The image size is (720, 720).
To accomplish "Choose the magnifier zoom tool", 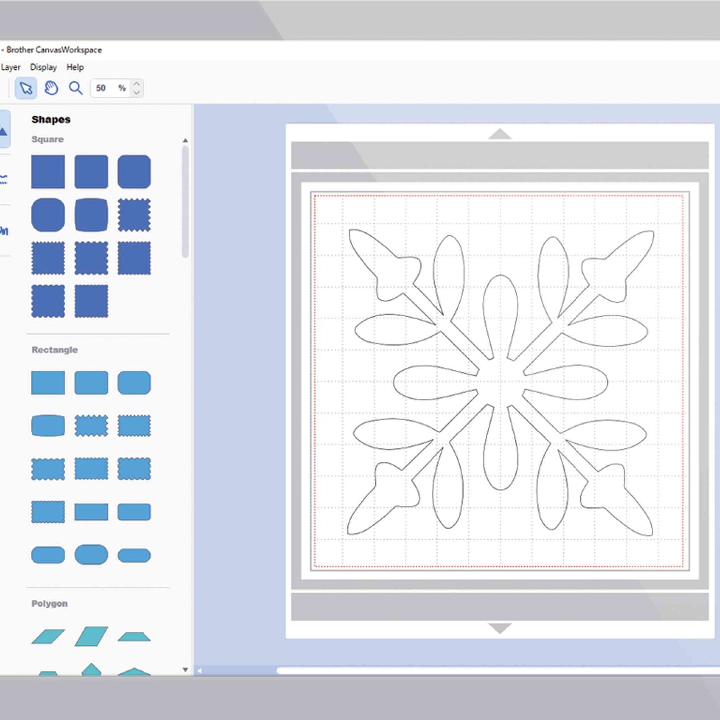I will click(75, 88).
